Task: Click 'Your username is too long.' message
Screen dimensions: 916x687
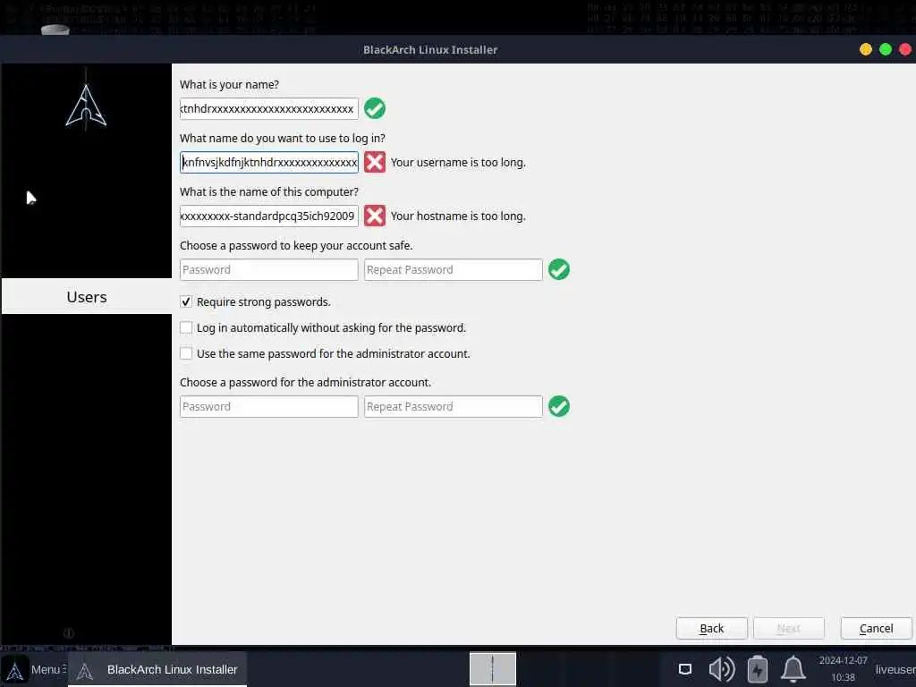Action: pos(458,163)
